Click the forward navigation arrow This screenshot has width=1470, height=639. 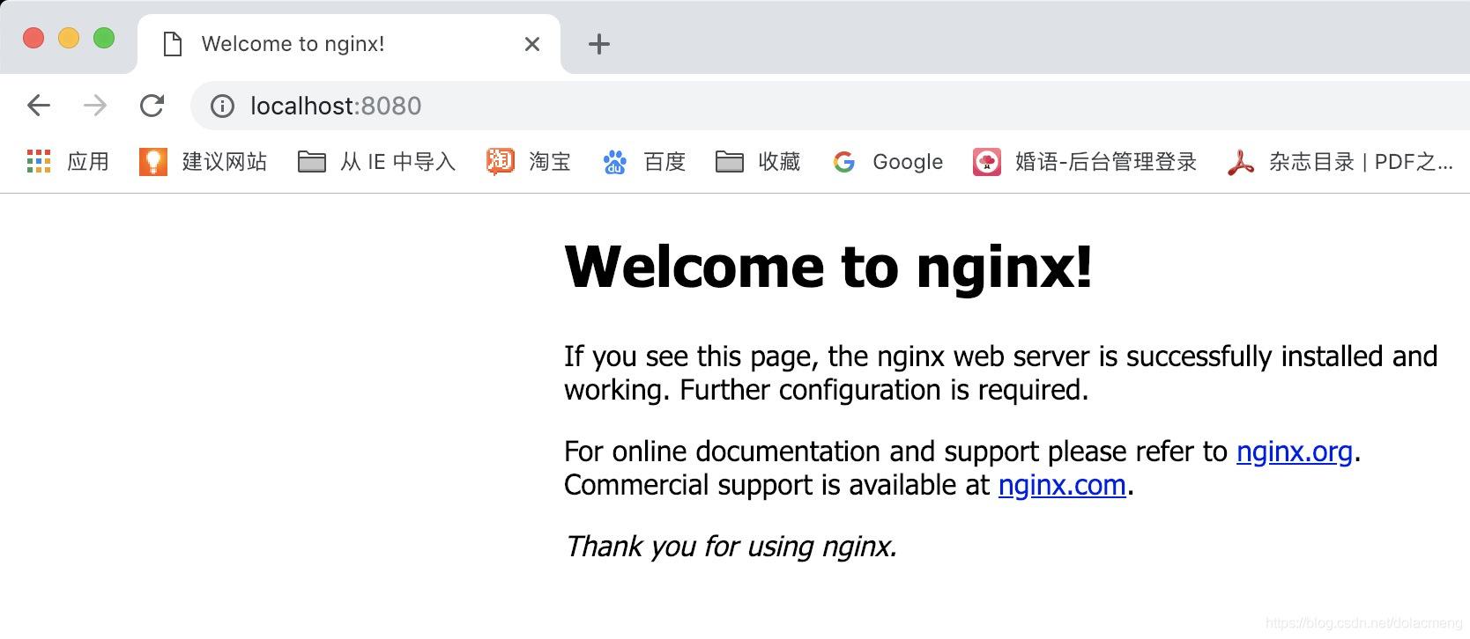click(x=95, y=106)
